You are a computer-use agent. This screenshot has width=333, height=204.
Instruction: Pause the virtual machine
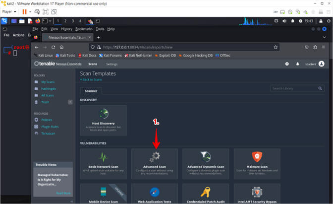coord(24,12)
